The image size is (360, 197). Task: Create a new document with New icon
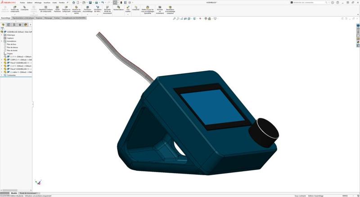(78, 3)
